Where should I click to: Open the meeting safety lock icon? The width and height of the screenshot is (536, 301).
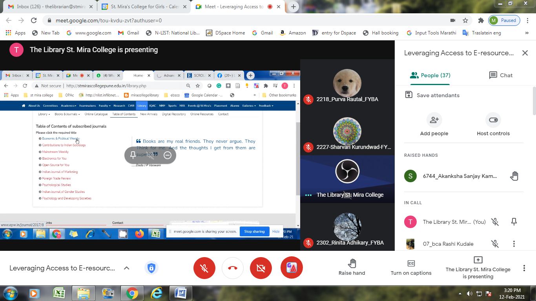[151, 268]
